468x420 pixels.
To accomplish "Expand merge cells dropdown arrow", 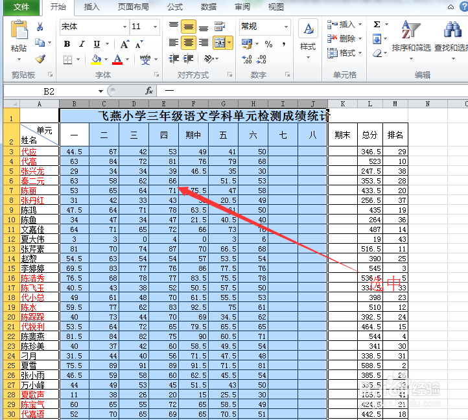I will pos(229,42).
